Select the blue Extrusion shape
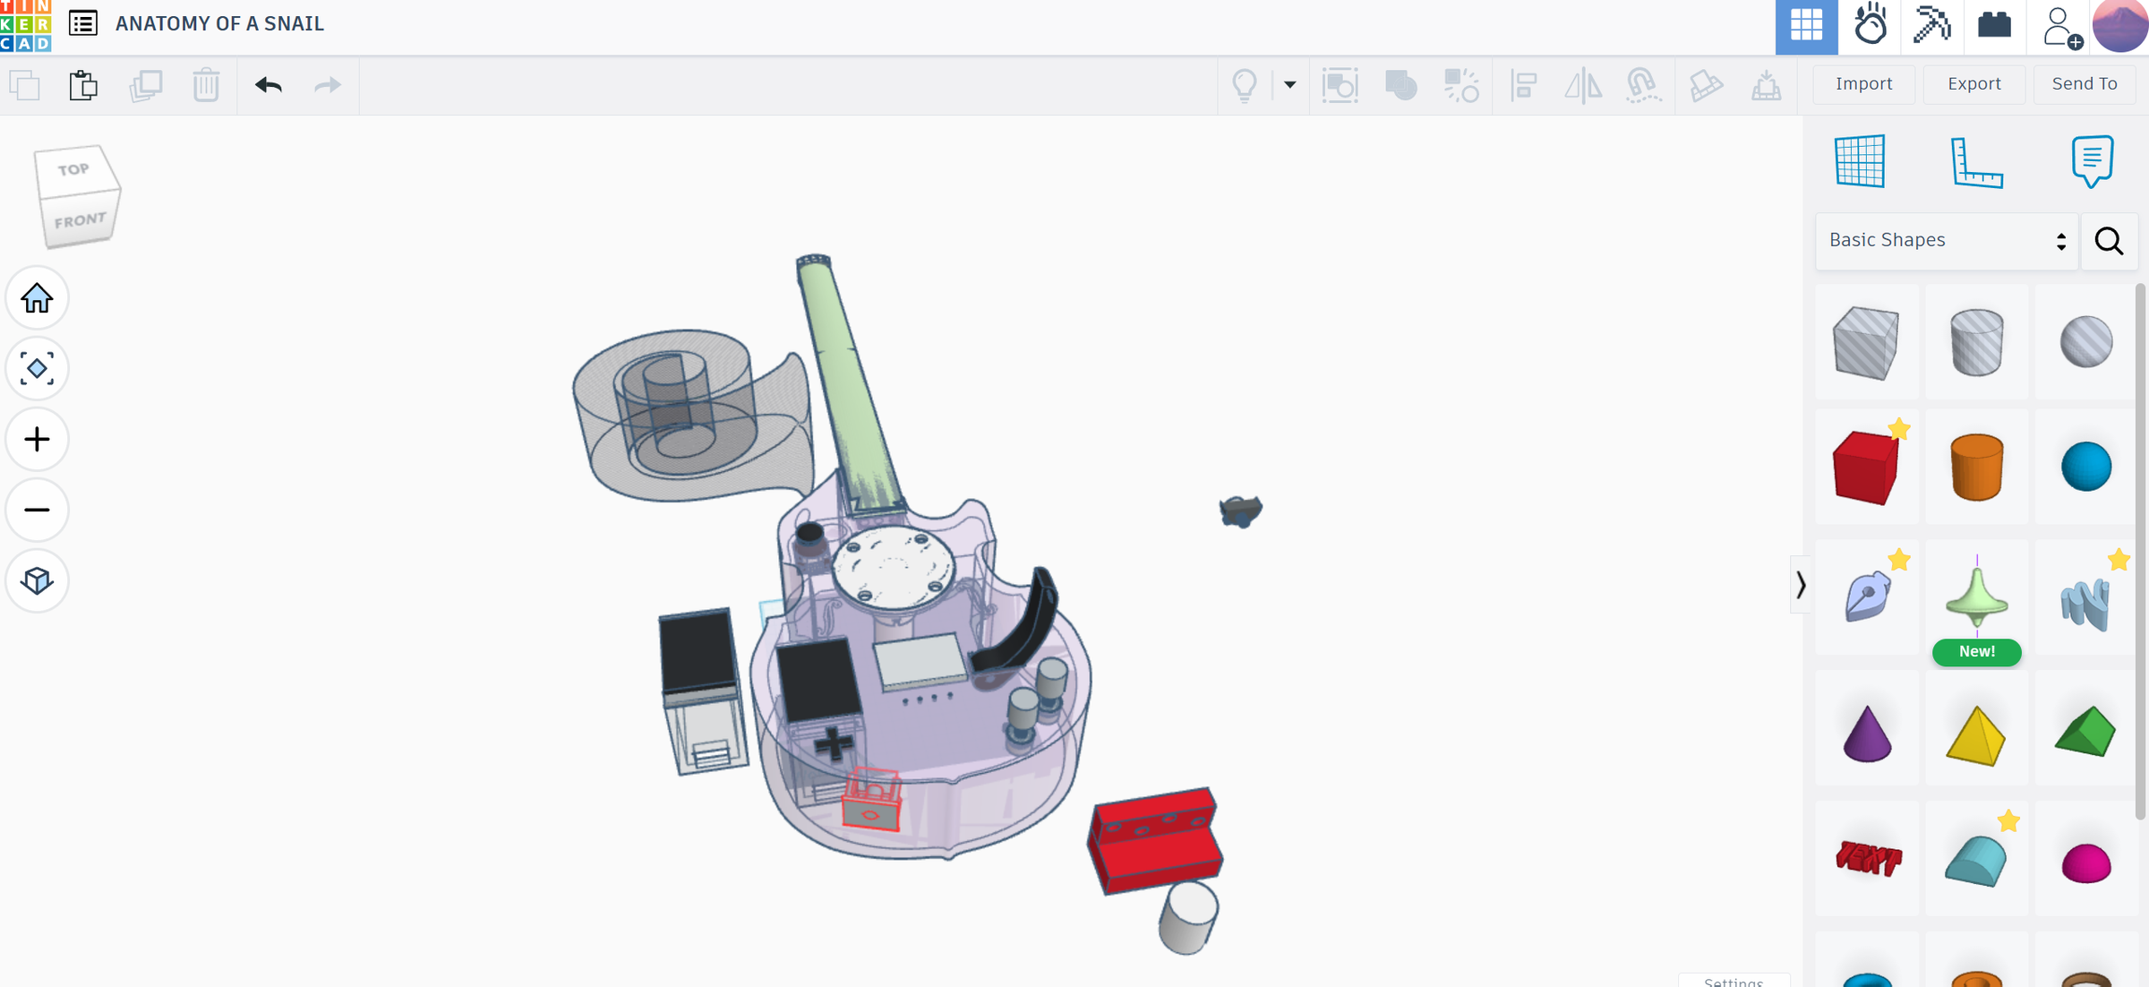This screenshot has width=2149, height=987. [2086, 597]
